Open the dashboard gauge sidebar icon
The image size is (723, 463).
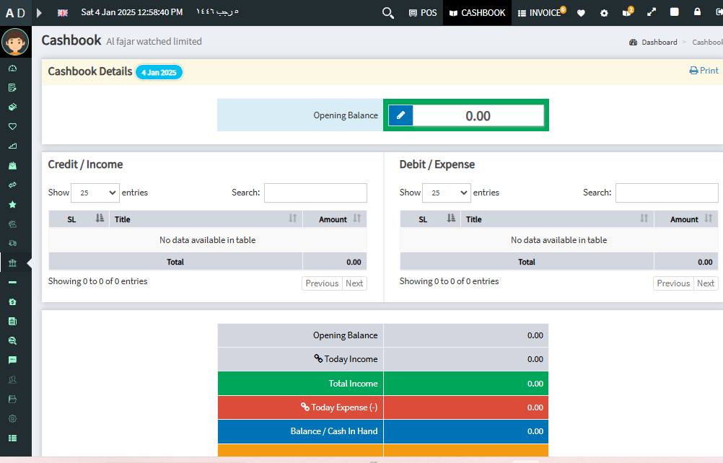point(12,69)
